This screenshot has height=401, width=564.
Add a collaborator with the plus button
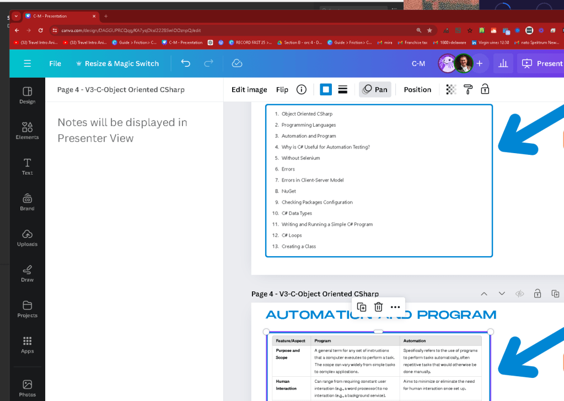[480, 63]
